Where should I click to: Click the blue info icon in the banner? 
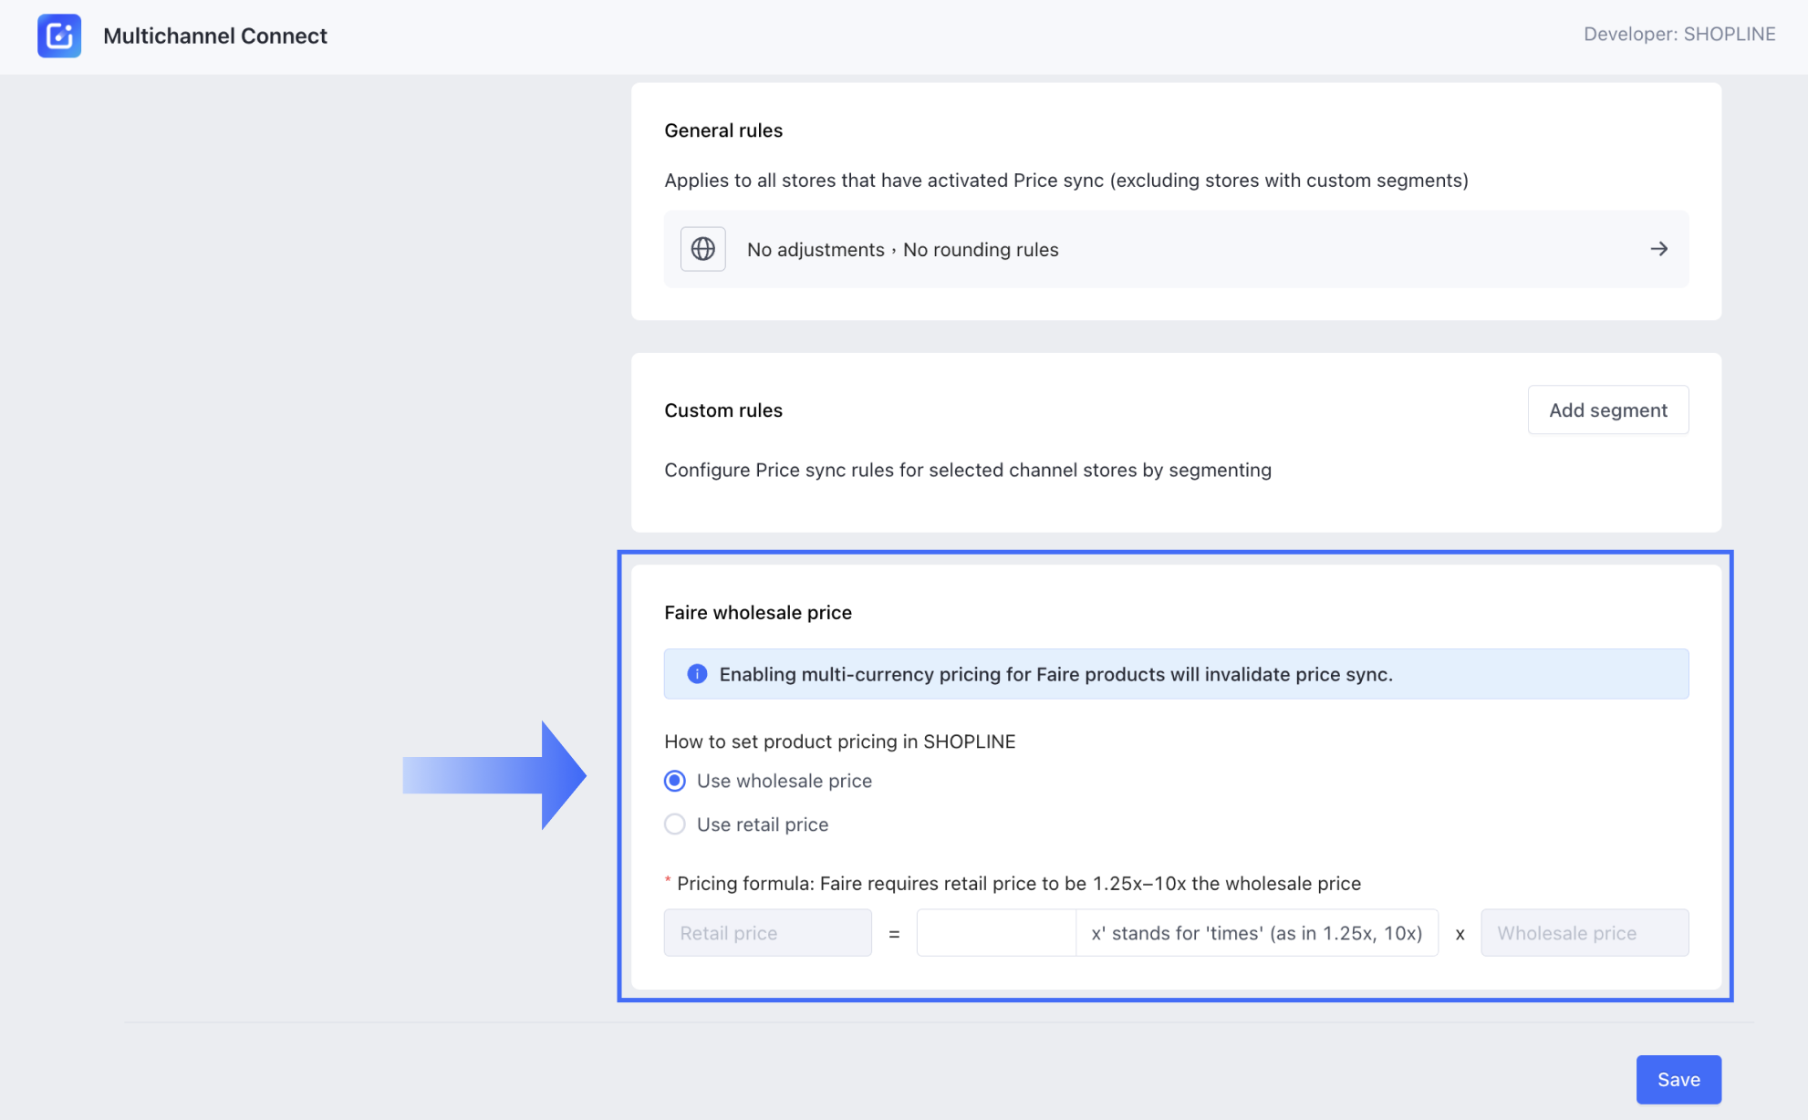tap(697, 674)
